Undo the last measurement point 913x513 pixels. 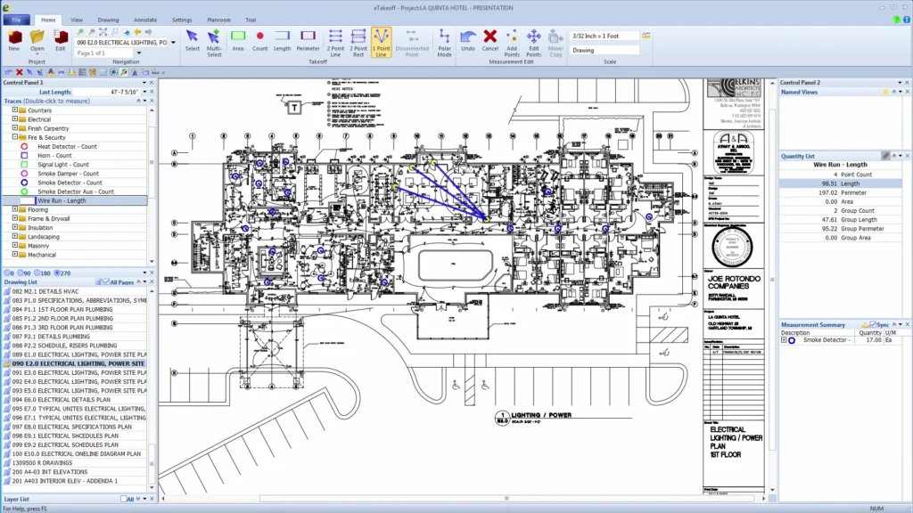click(468, 41)
